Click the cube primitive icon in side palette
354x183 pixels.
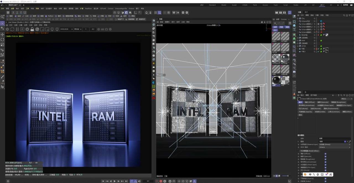point(294,25)
